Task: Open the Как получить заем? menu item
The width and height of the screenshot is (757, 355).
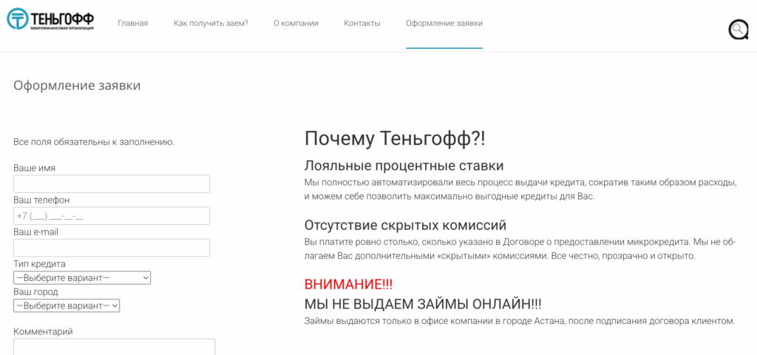Action: tap(211, 23)
